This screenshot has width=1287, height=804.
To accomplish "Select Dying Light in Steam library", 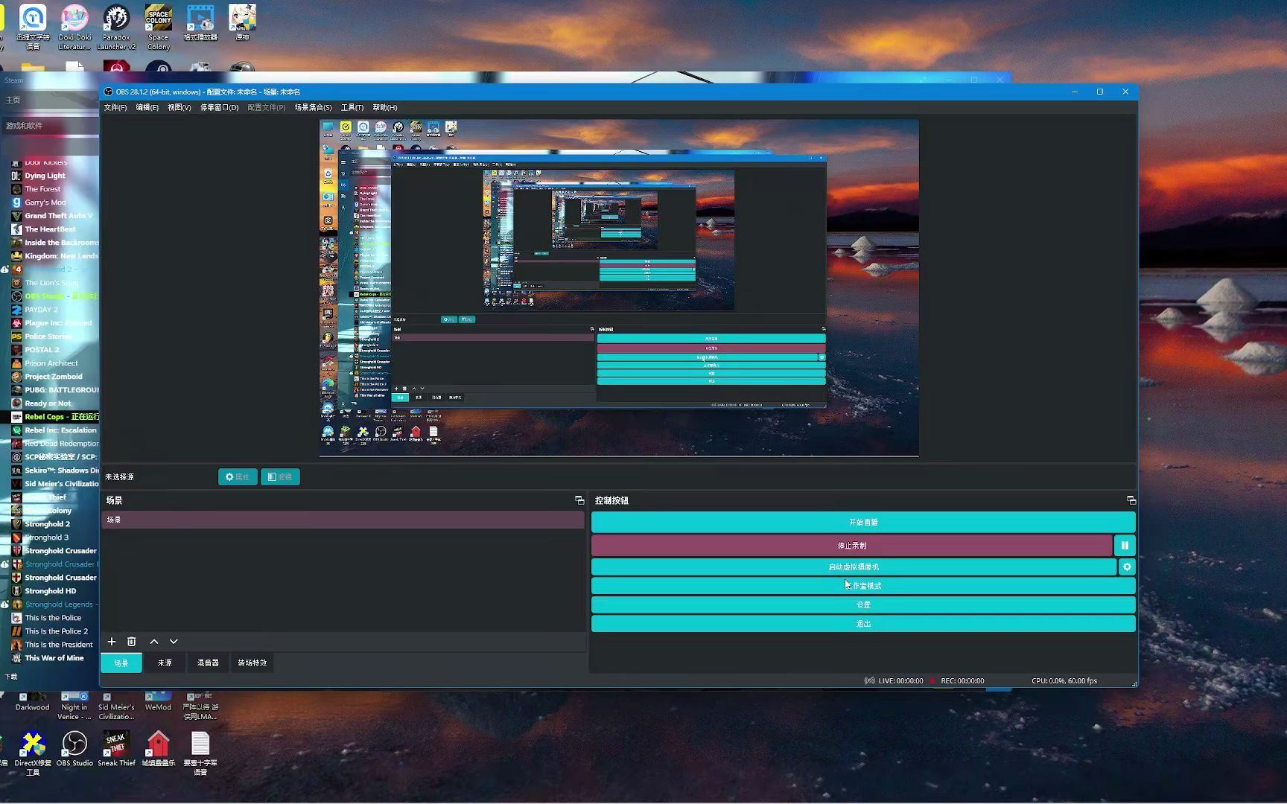I will 45,176.
